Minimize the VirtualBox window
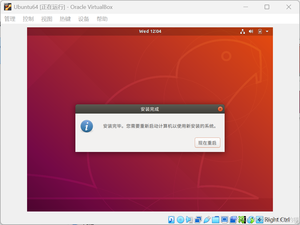This screenshot has height=225, width=300. coord(246,7)
